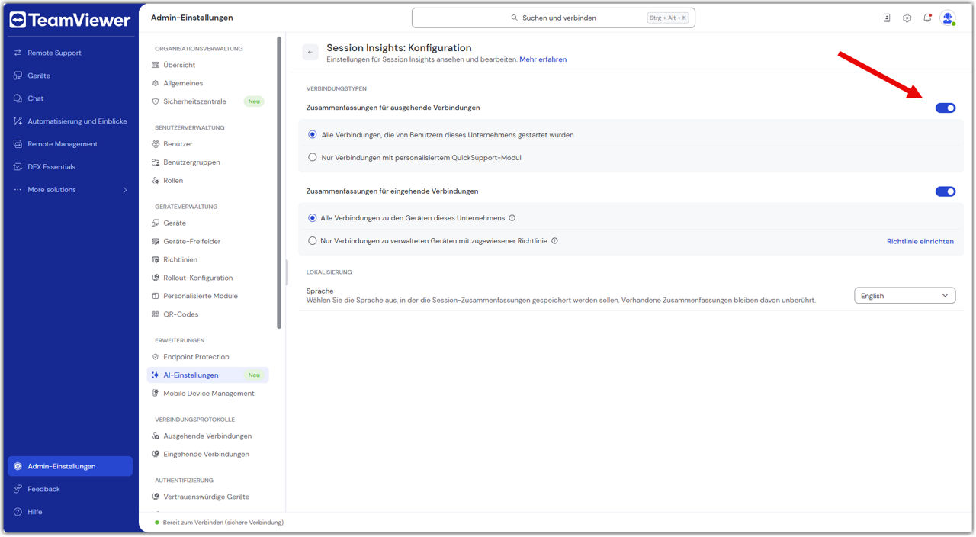Click the TeamViewer logo
976x537 pixels.
pos(69,20)
